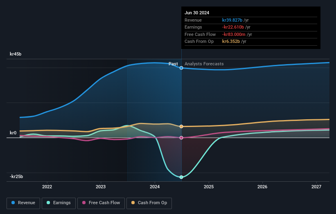Click the 2023 x-axis label

[101, 187]
